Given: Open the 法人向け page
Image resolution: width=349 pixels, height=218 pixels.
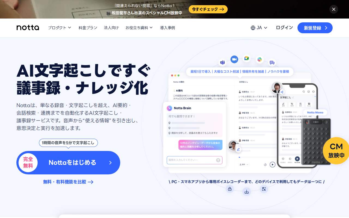Looking at the screenshot, I should [111, 28].
